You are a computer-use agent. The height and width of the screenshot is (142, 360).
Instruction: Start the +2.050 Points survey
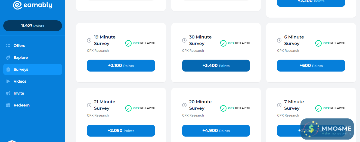pos(121,131)
